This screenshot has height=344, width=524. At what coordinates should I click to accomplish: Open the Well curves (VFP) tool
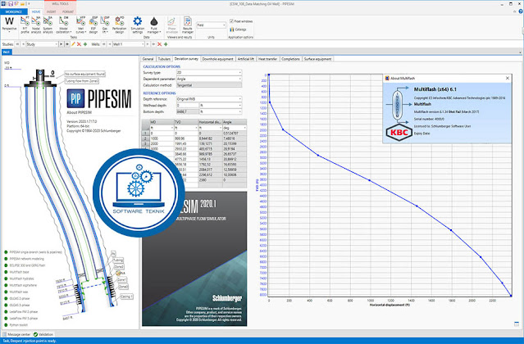[x=80, y=25]
